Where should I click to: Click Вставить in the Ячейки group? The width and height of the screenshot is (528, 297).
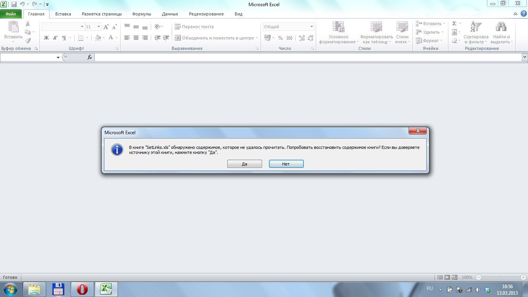click(431, 24)
